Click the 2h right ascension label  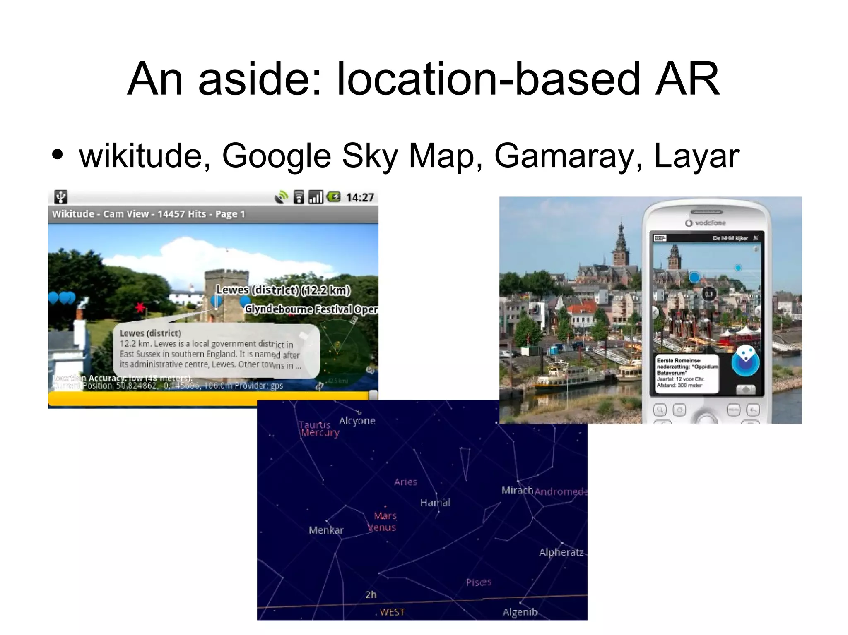371,595
